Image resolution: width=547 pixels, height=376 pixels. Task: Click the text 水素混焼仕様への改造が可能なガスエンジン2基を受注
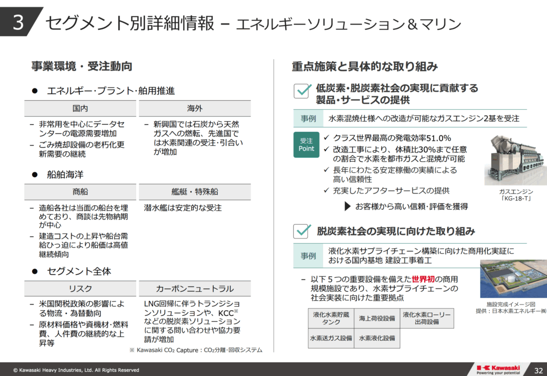[x=424, y=119]
